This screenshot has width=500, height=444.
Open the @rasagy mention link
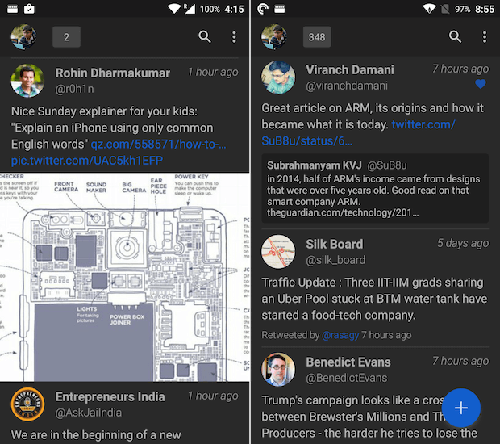coord(340,335)
